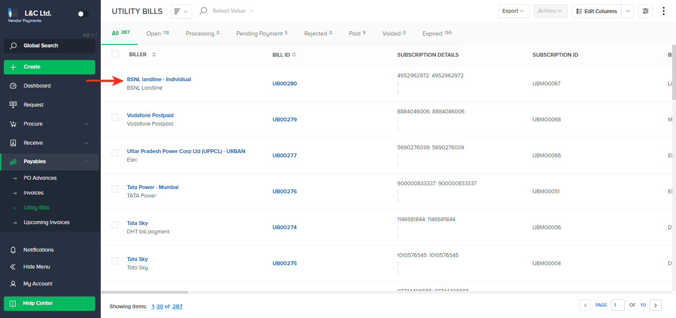This screenshot has height=318, width=676.
Task: Open bill ID UB00279
Action: [x=285, y=120]
